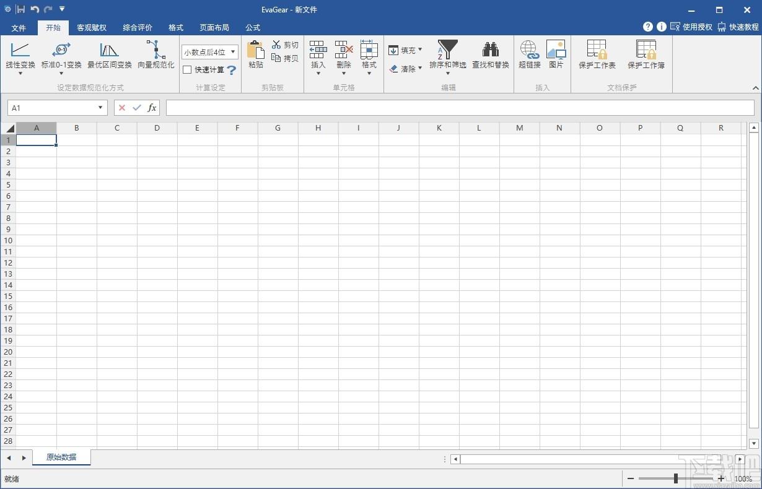
Task: Click 保护工作簿 protect workbook
Action: coord(646,56)
